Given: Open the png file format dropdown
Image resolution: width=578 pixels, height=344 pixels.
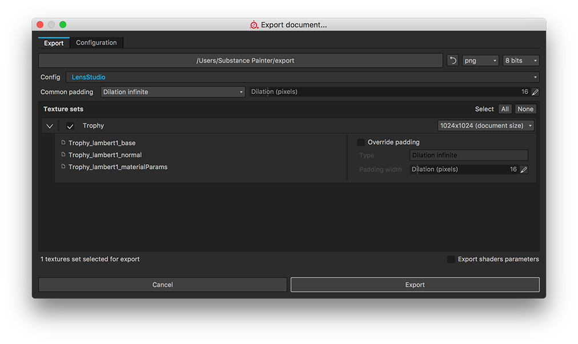Looking at the screenshot, I should tap(480, 60).
